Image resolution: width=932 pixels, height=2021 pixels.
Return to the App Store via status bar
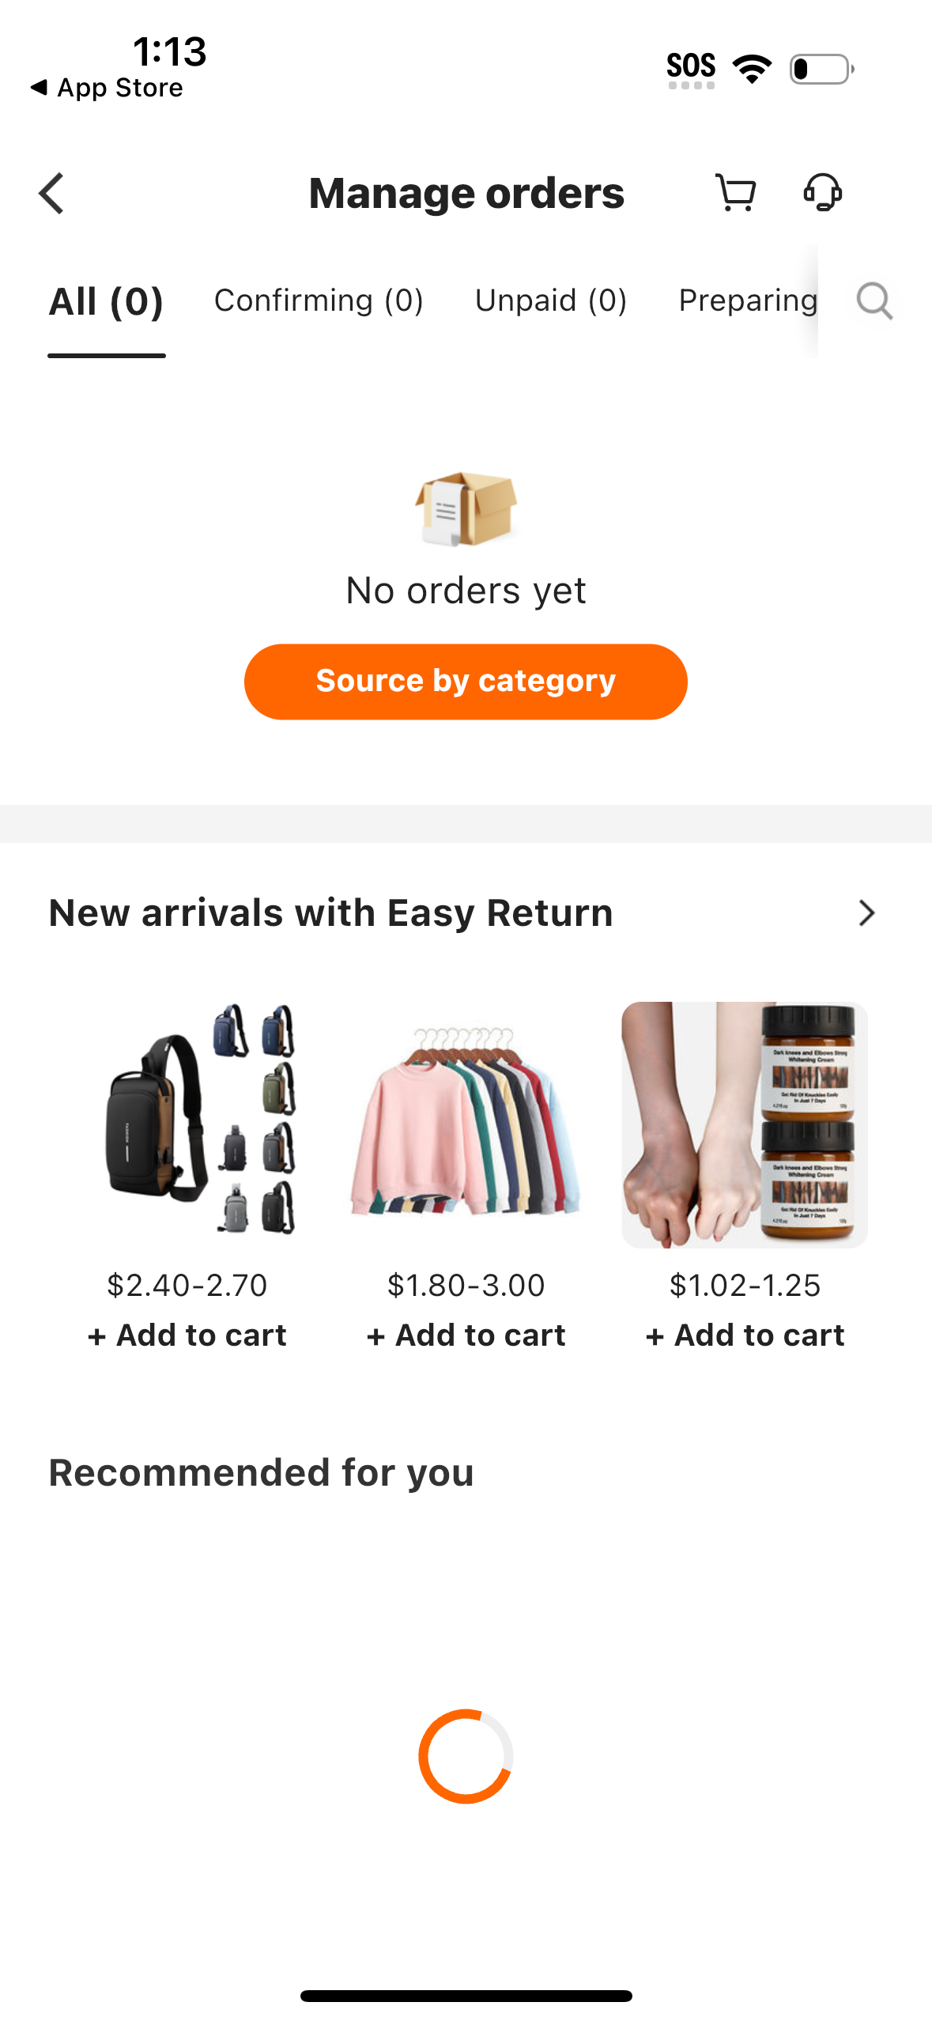click(x=107, y=87)
